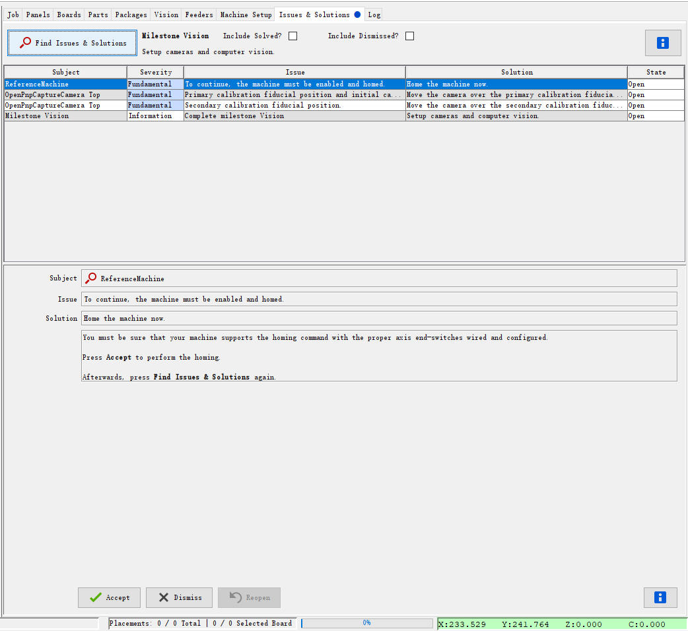Click the Y:241.764 coordinate readout
This screenshot has width=688, height=631.
[525, 624]
